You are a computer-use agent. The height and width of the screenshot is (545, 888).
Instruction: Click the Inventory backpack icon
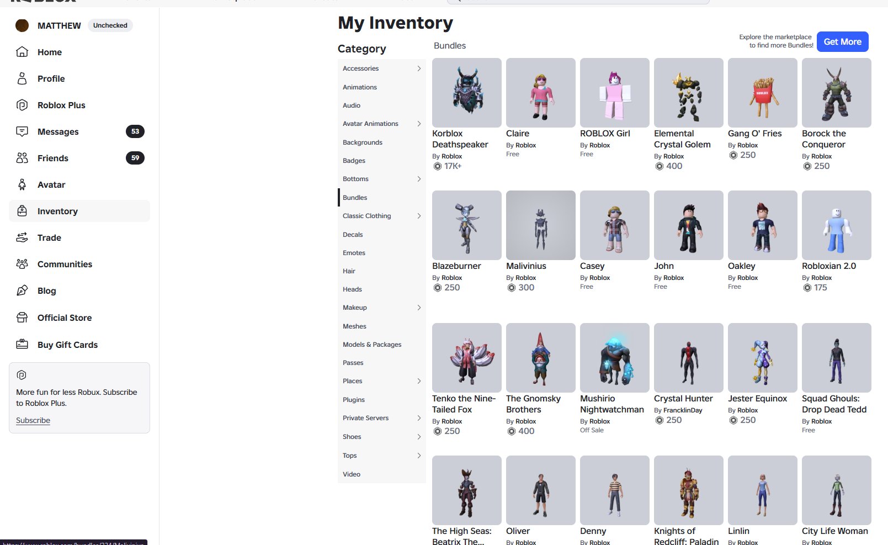(x=22, y=211)
